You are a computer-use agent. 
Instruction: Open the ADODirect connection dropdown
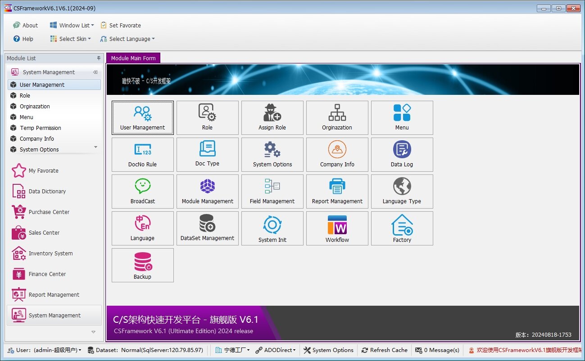(275, 350)
